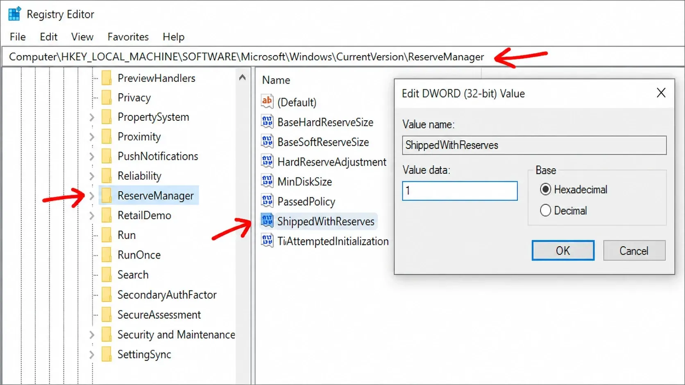
Task: Click the PushNotifications folder icon
Action: 107,156
